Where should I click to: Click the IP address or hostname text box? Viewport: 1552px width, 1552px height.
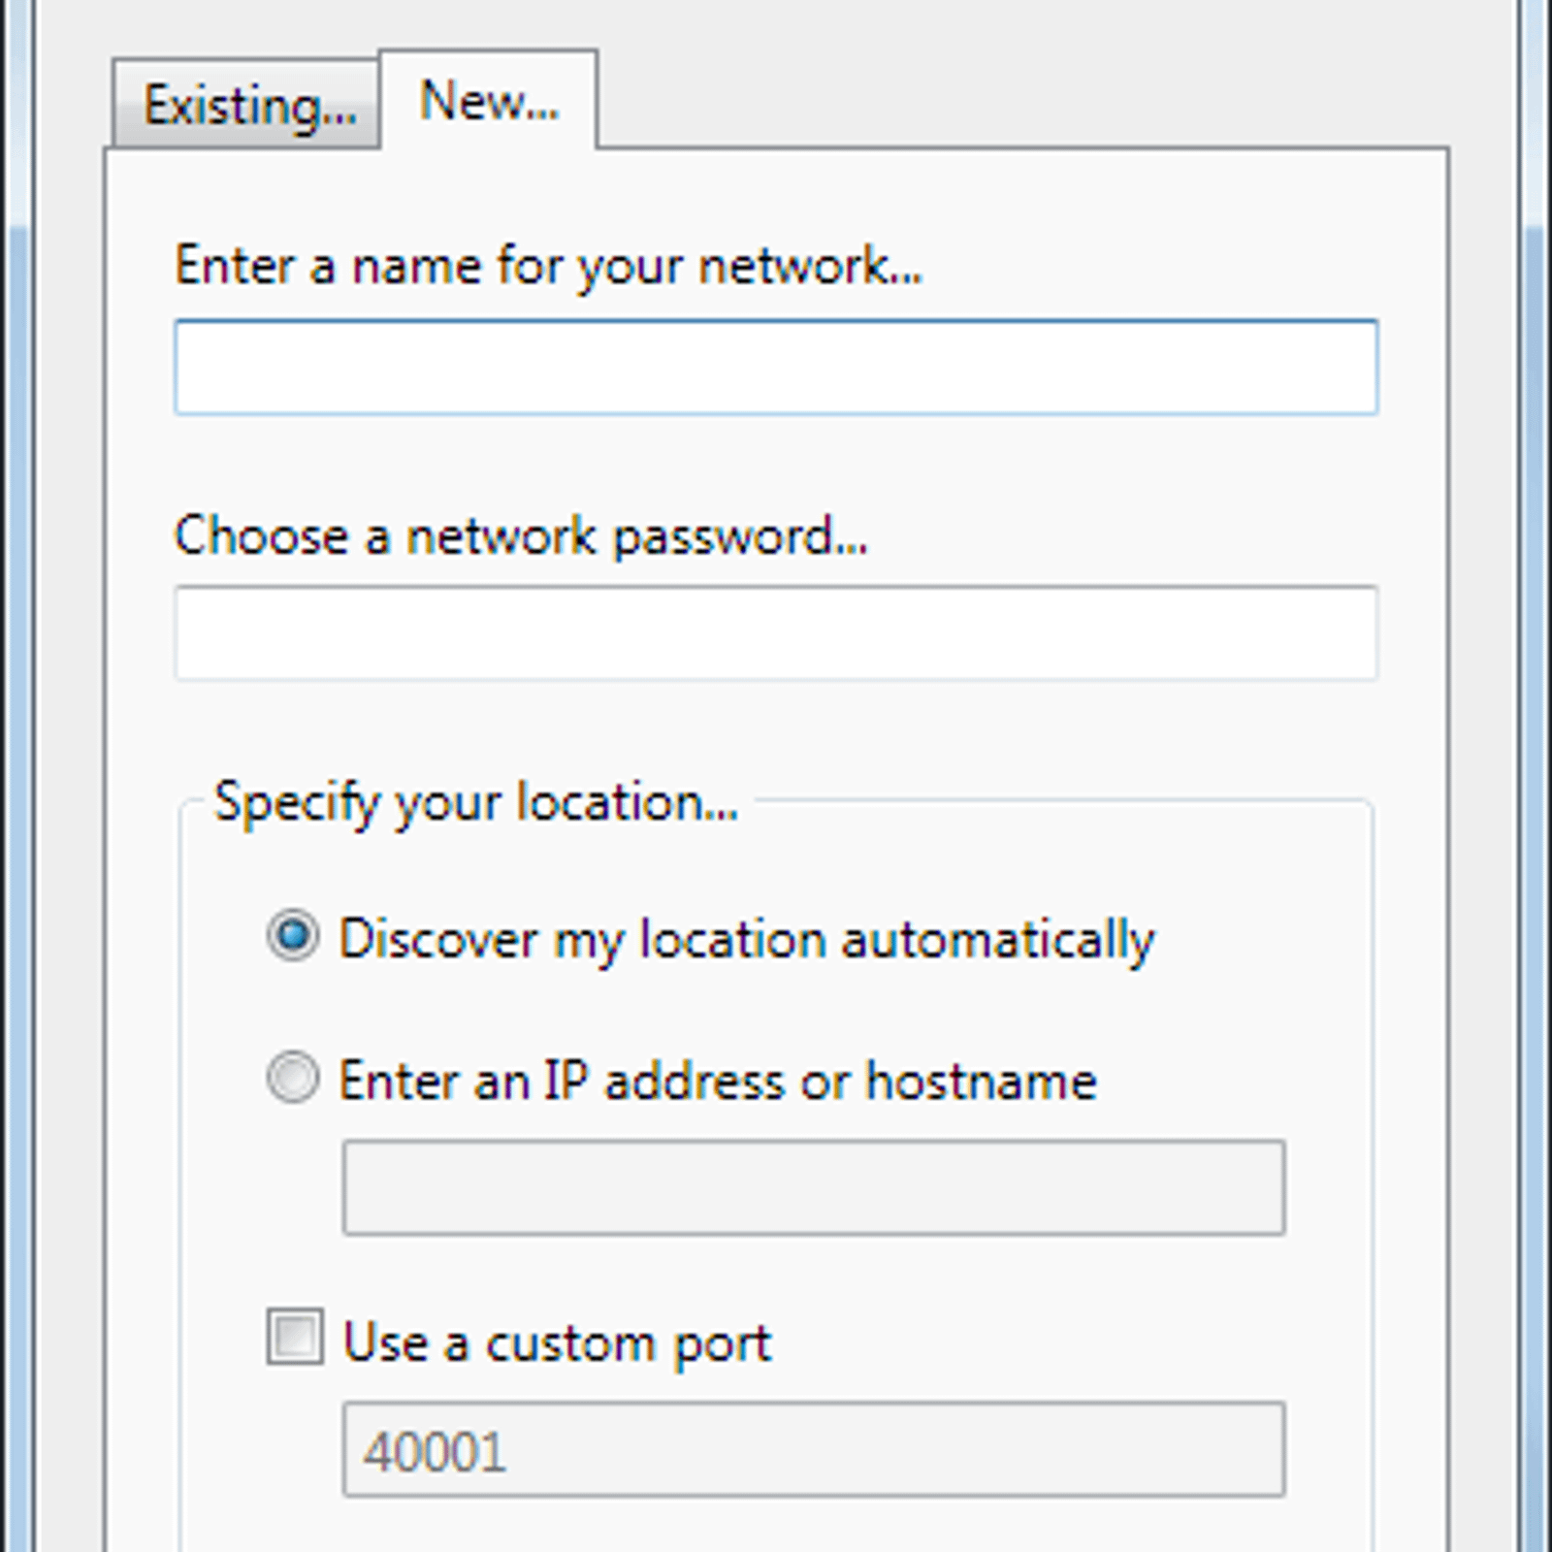click(x=814, y=1187)
